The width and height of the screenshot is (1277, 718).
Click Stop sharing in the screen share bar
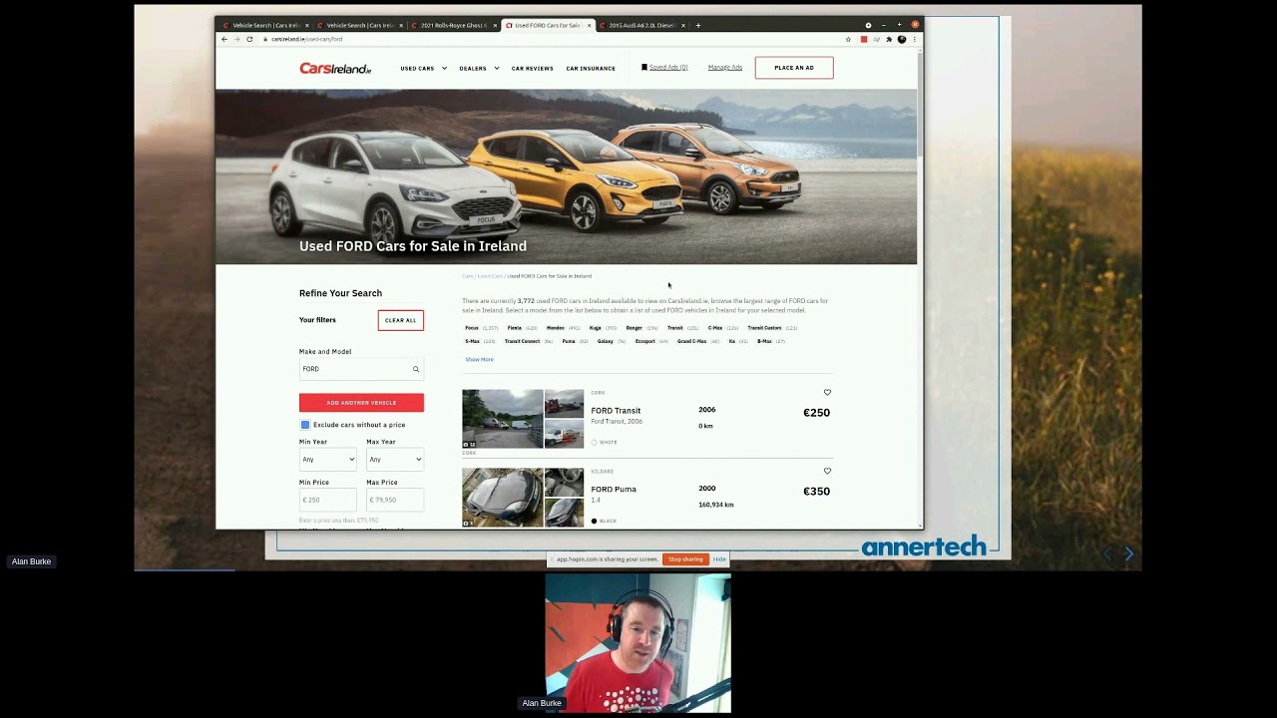pyautogui.click(x=685, y=559)
